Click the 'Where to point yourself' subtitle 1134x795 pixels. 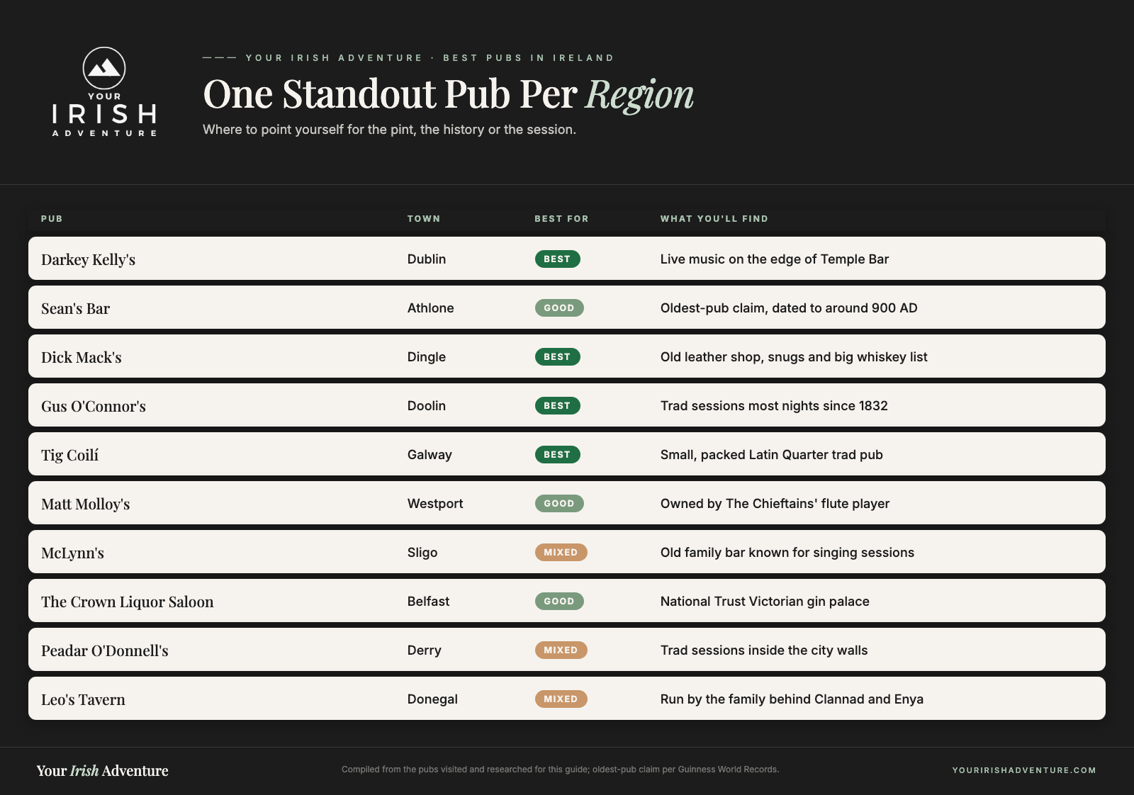(389, 130)
